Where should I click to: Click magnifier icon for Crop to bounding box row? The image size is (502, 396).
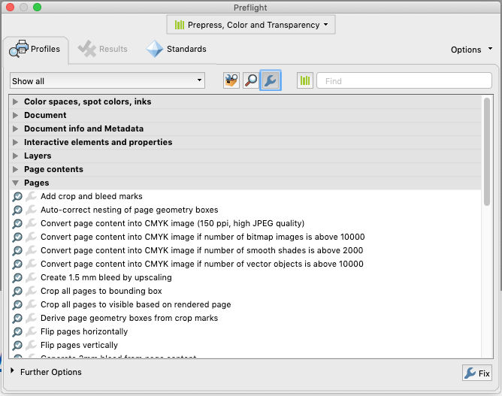click(17, 291)
